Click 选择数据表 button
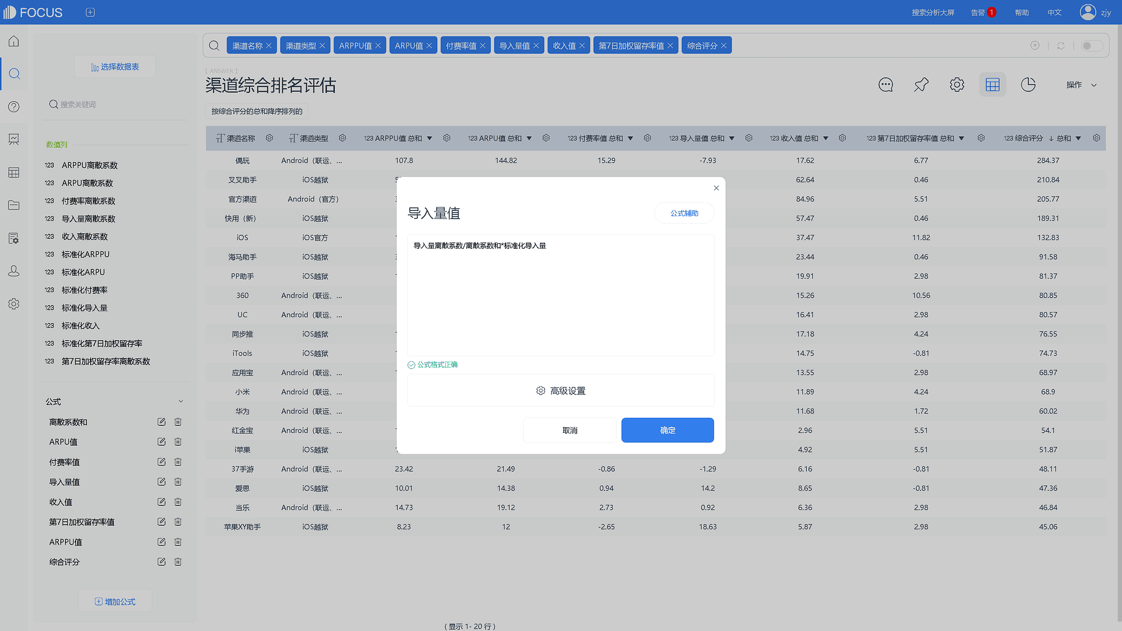 [x=115, y=67]
